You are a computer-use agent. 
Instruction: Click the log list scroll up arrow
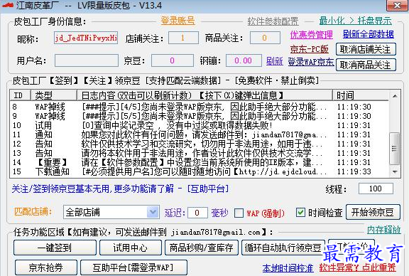pos(395,96)
